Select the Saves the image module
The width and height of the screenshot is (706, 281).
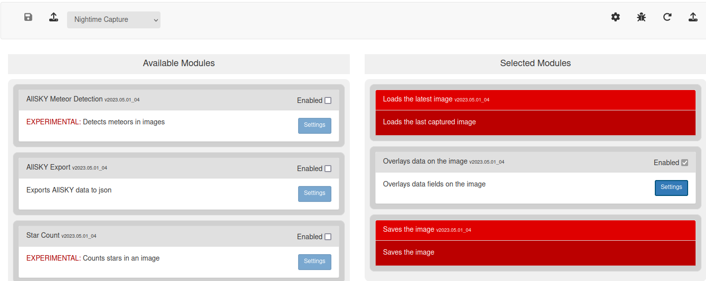pyautogui.click(x=535, y=243)
